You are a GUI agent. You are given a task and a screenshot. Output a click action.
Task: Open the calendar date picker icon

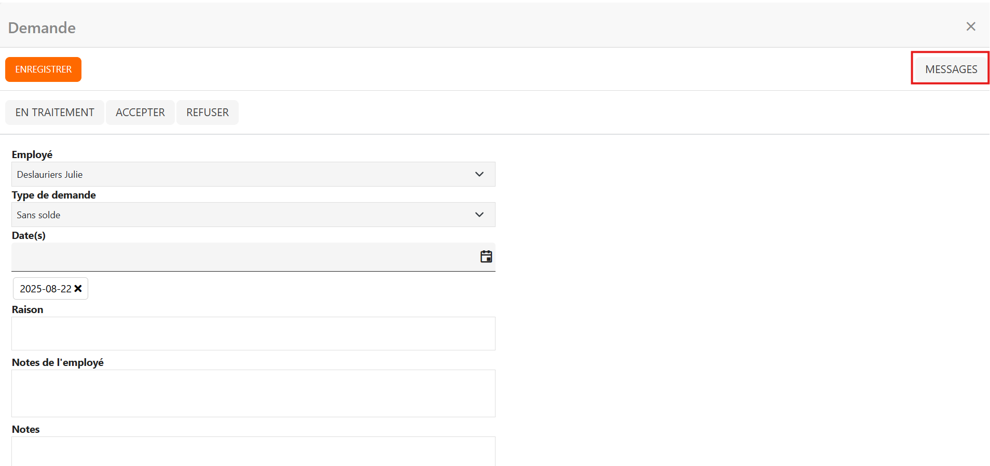pyautogui.click(x=486, y=257)
